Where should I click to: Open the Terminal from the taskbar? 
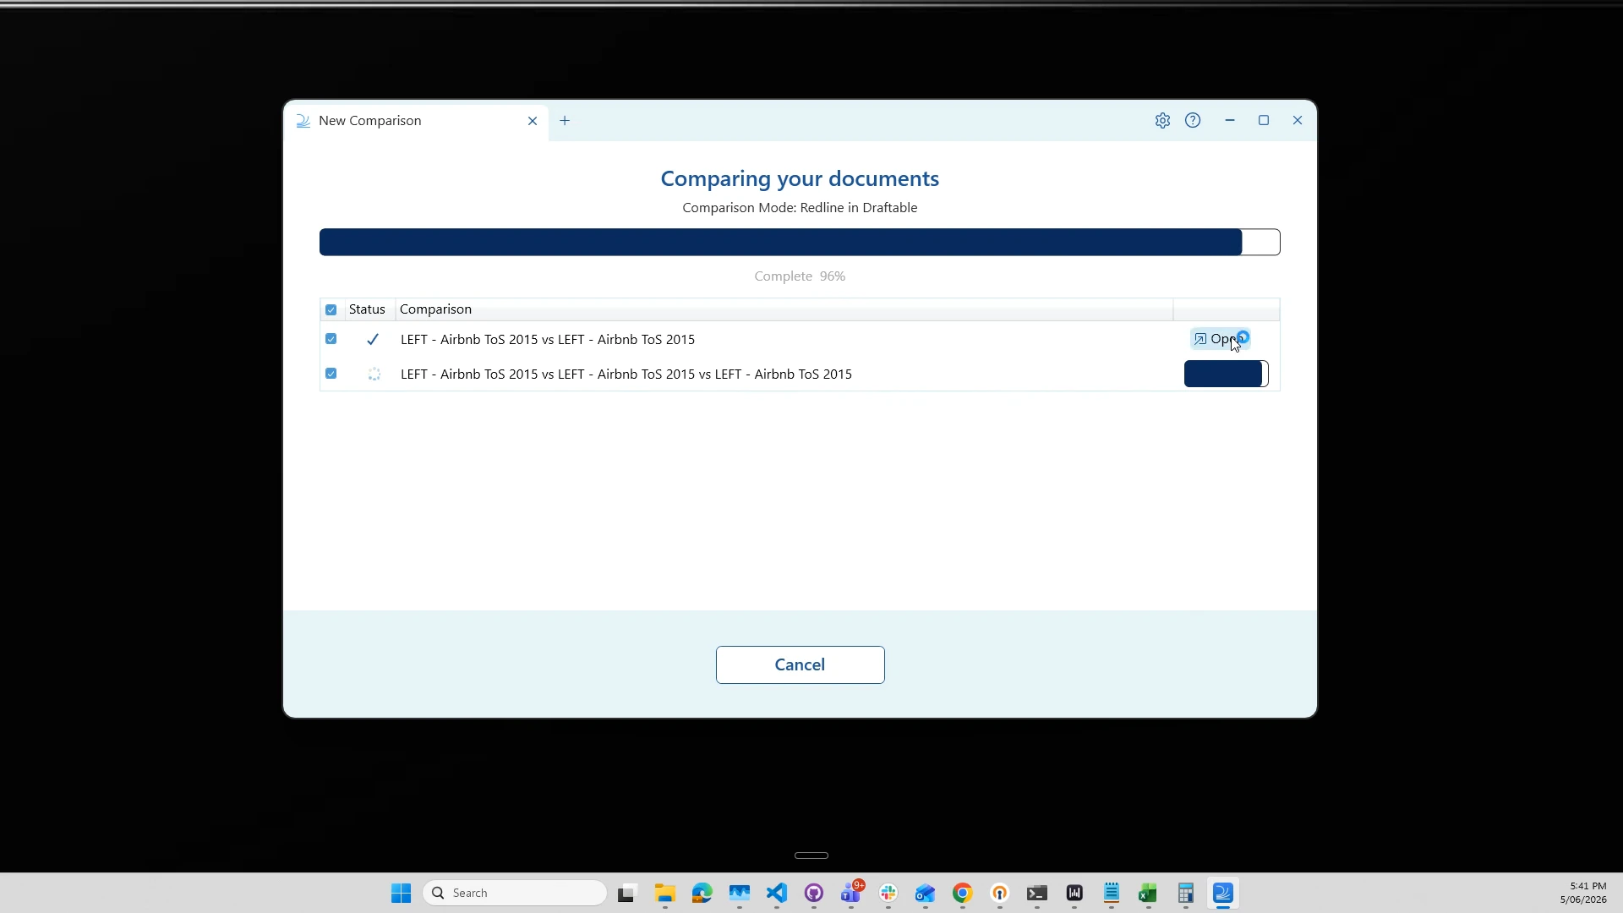tap(1037, 894)
